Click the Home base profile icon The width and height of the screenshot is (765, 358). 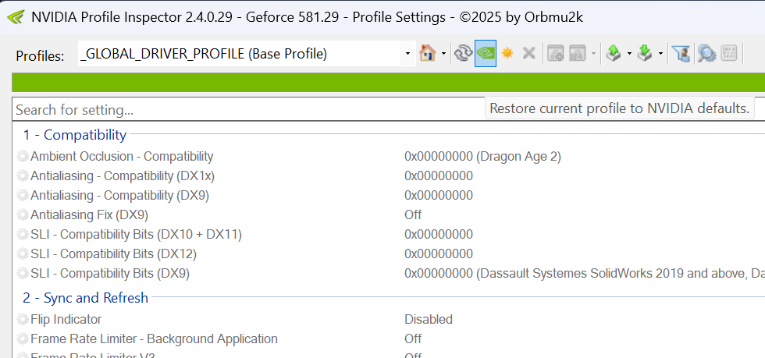point(427,53)
